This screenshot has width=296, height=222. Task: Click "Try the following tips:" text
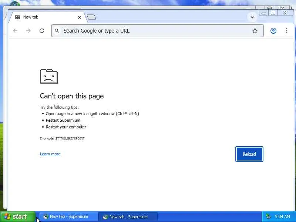tap(59, 107)
